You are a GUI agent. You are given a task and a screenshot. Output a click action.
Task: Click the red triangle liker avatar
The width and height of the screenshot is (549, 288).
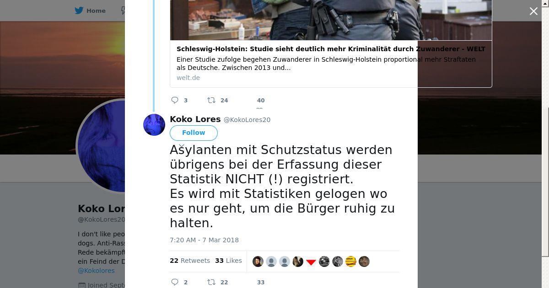point(311,261)
